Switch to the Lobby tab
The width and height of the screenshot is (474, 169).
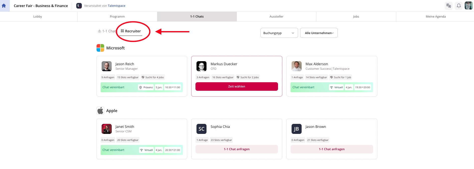click(x=38, y=17)
